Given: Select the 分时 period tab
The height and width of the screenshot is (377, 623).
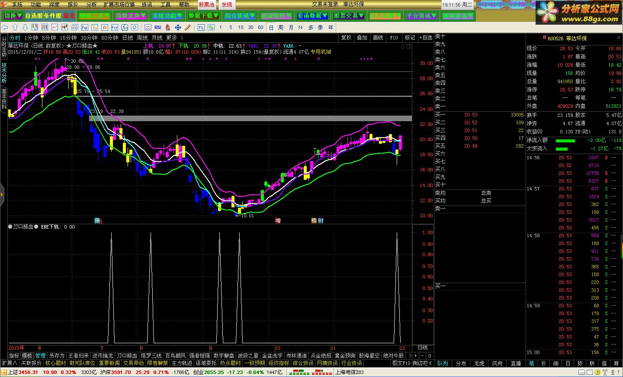Looking at the screenshot, I should click(x=15, y=38).
